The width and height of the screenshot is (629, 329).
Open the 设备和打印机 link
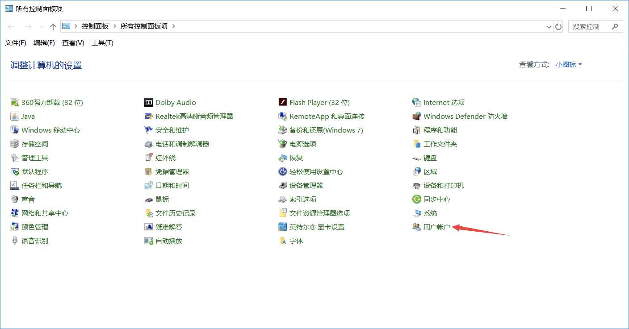444,185
